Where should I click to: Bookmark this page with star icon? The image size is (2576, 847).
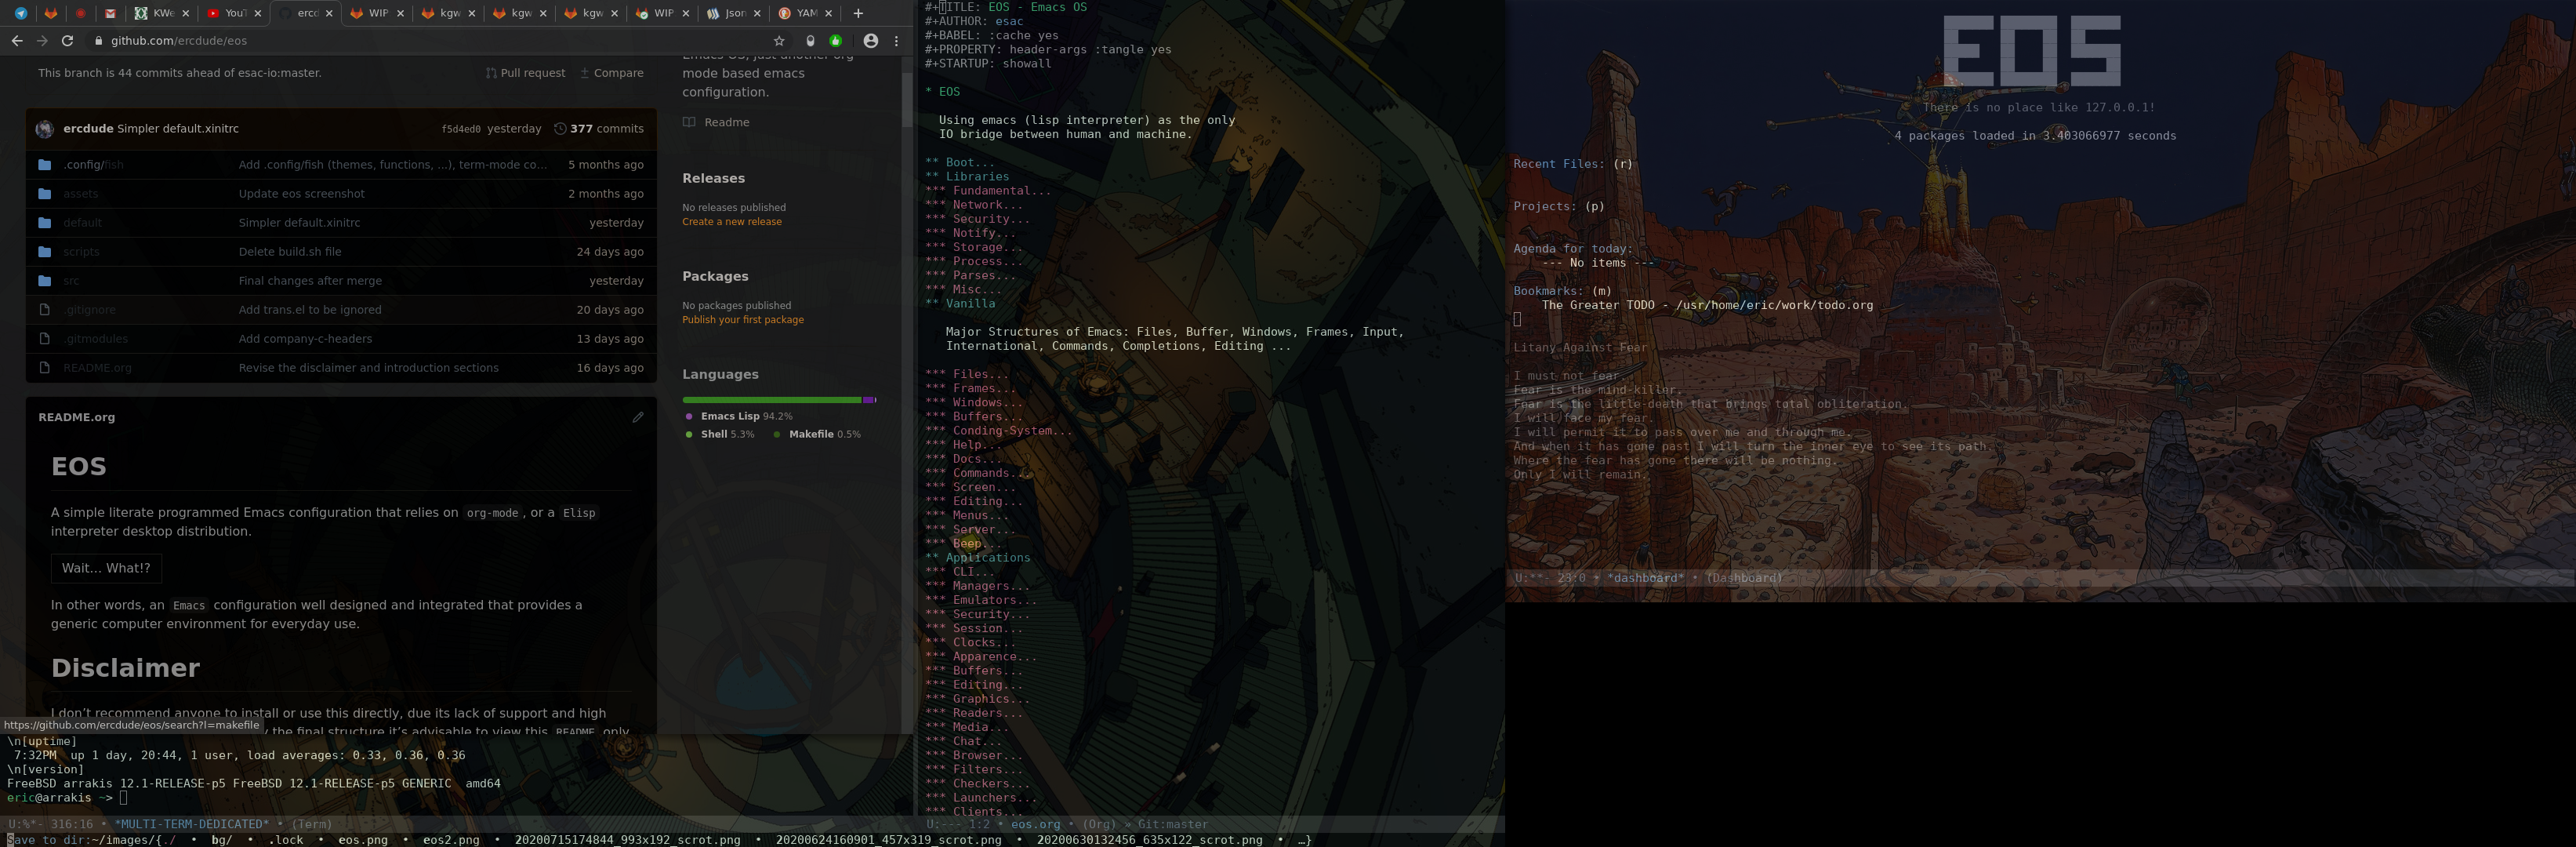tap(779, 41)
